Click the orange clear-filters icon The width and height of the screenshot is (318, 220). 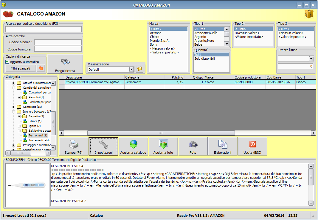point(40,68)
